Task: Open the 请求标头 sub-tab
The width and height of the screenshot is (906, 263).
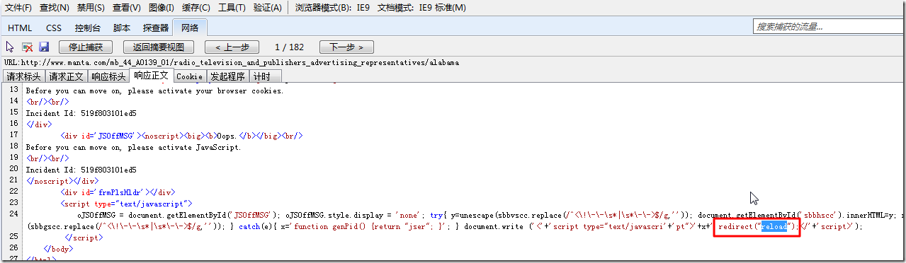Action: 24,76
